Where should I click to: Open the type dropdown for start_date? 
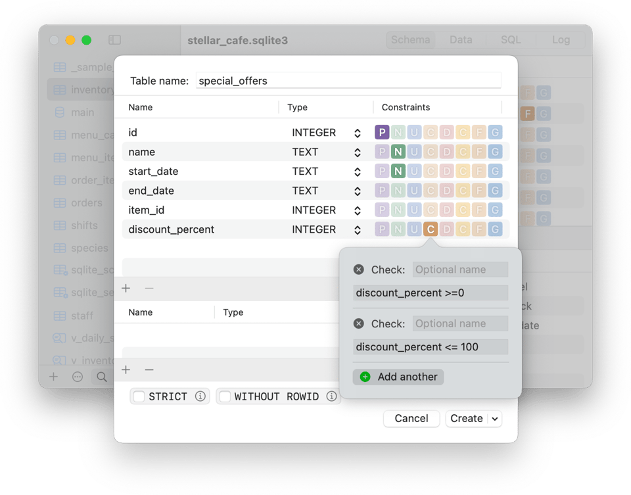pyautogui.click(x=357, y=172)
